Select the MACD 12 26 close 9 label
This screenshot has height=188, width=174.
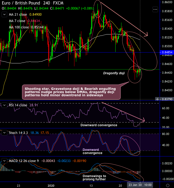tap(24, 161)
